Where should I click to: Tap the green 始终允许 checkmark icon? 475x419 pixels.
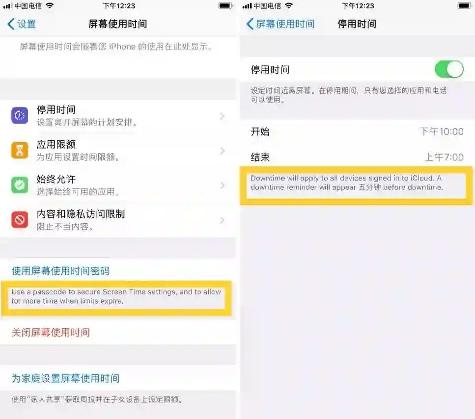coord(20,185)
